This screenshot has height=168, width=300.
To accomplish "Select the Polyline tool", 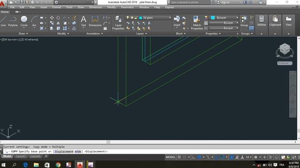I will (13, 21).
